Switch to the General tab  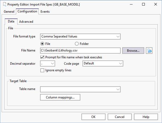[9, 12]
